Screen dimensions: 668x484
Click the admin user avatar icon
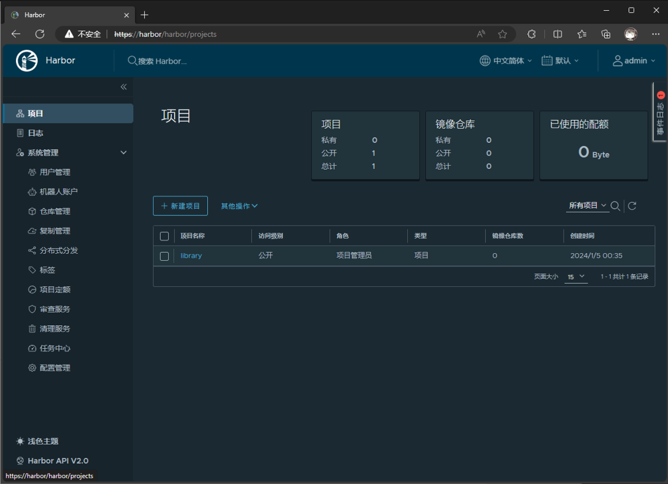coord(617,61)
